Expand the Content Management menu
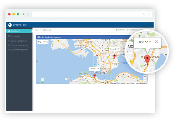This screenshot has height=119, width=174. click(x=19, y=45)
